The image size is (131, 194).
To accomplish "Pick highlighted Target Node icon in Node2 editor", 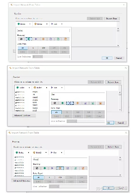I will [60, 168].
